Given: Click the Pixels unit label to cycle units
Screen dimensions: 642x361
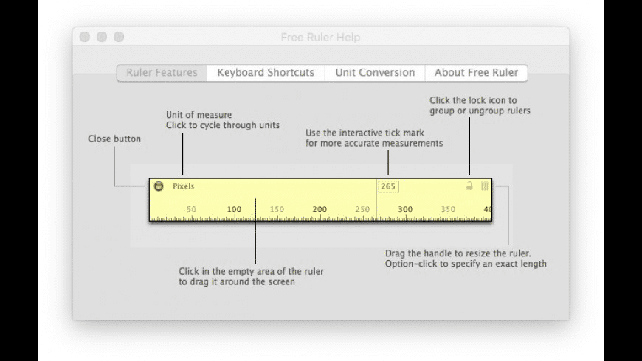Looking at the screenshot, I should click(184, 186).
